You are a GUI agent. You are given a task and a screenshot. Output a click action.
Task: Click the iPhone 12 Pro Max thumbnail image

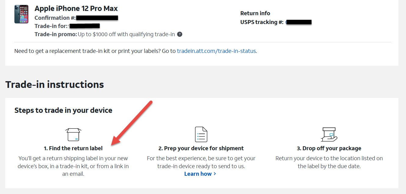tap(21, 14)
